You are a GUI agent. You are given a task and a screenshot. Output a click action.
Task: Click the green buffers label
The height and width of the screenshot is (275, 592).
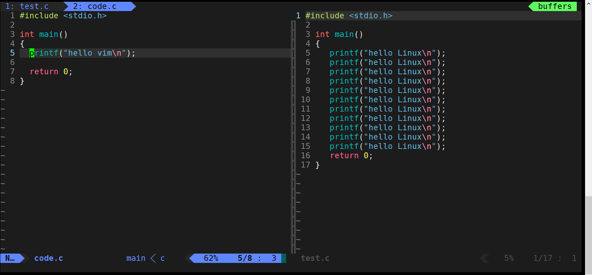point(555,6)
